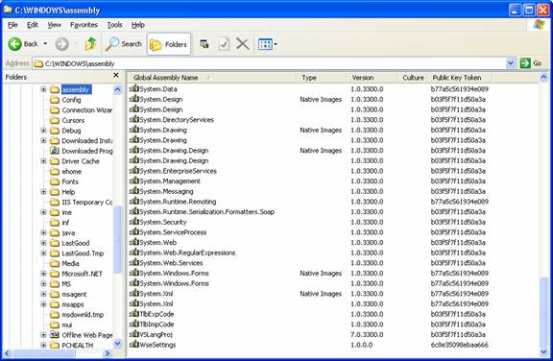This screenshot has width=553, height=361.
Task: Click the TlbImpCode assembly icon
Action: [x=134, y=324]
